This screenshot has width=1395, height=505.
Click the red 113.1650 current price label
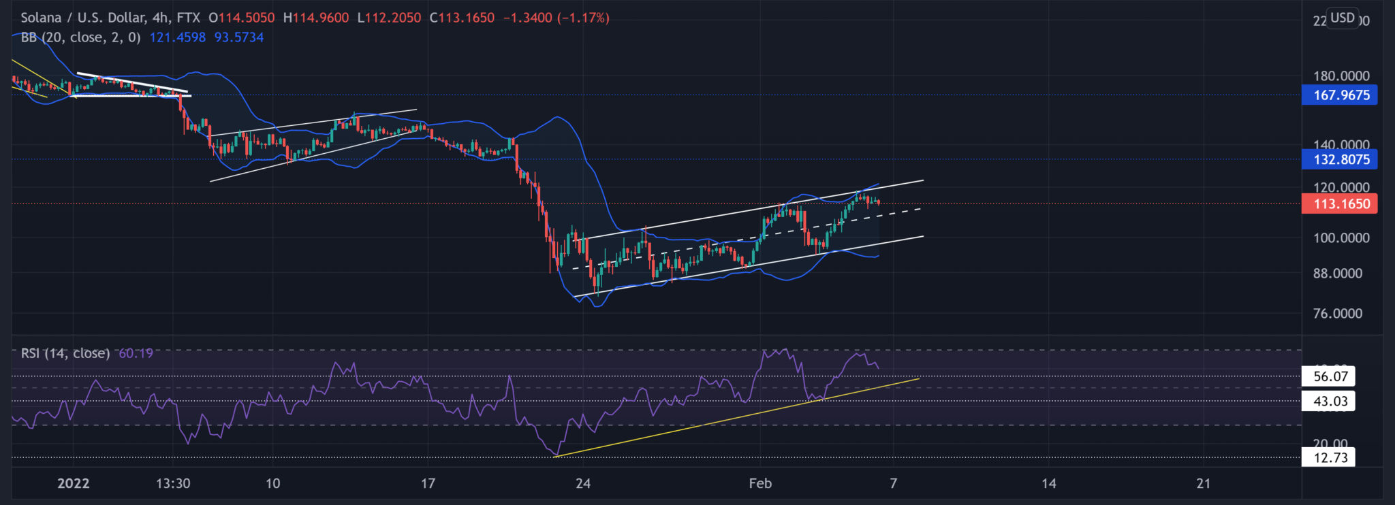(x=1341, y=203)
